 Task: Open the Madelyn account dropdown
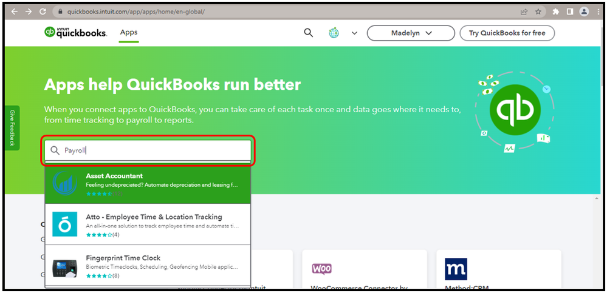[x=411, y=33]
